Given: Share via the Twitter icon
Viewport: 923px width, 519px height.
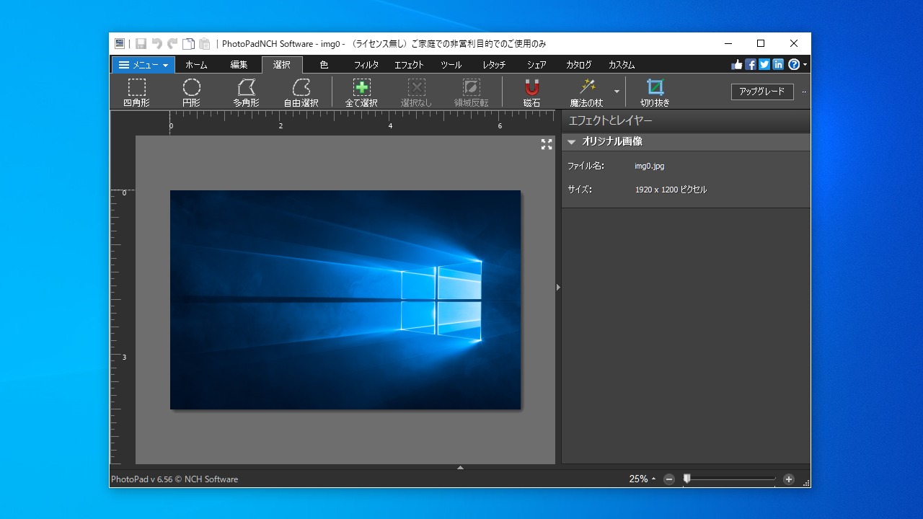Looking at the screenshot, I should click(x=764, y=65).
